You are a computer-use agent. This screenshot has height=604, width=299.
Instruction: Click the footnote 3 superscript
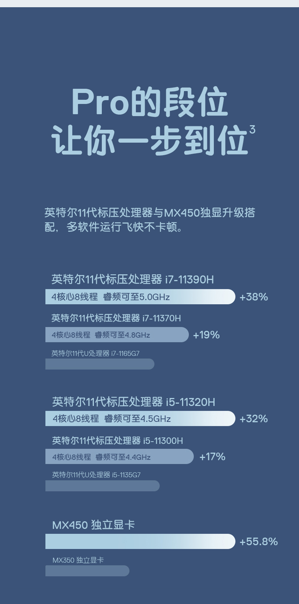pyautogui.click(x=252, y=130)
